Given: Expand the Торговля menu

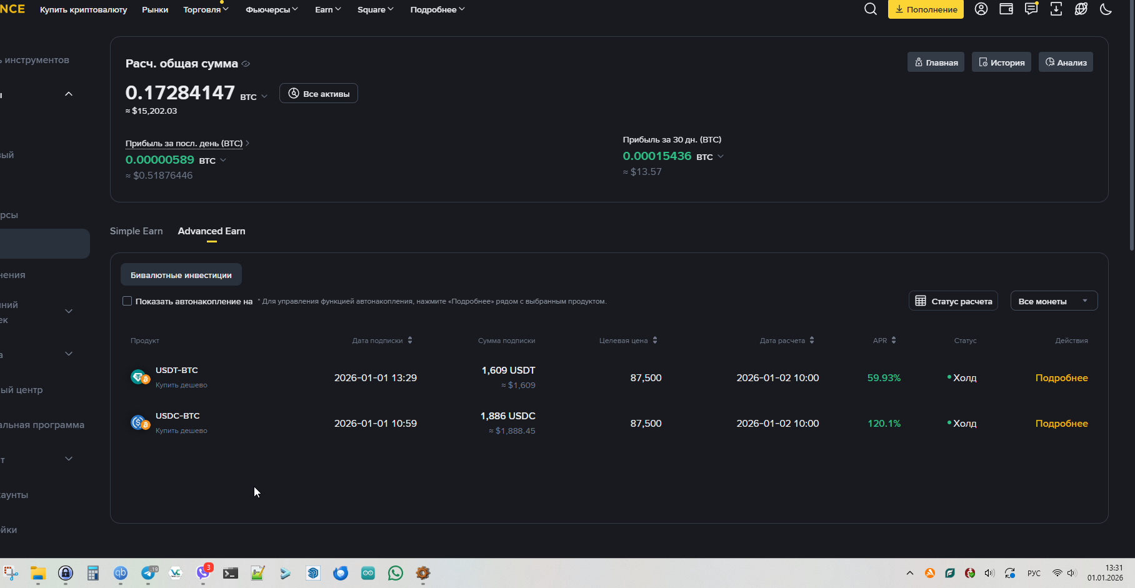Looking at the screenshot, I should pos(206,9).
